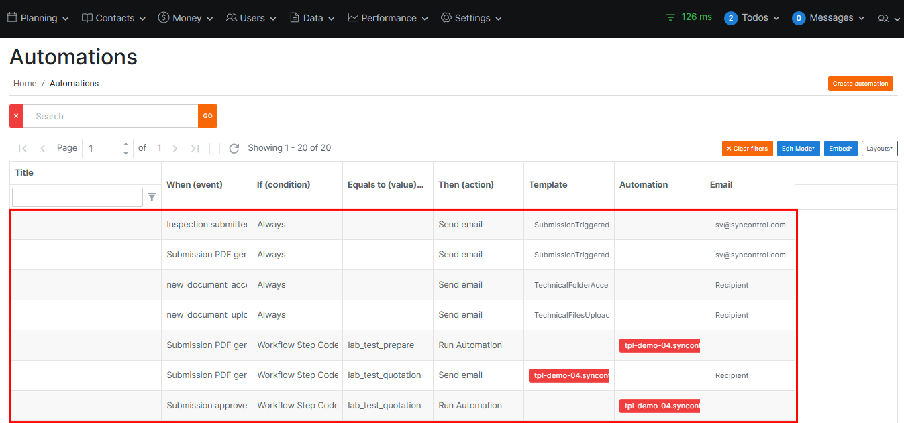Viewport: 904px width, 423px height.
Task: Click into the Search input field
Action: pyautogui.click(x=111, y=116)
